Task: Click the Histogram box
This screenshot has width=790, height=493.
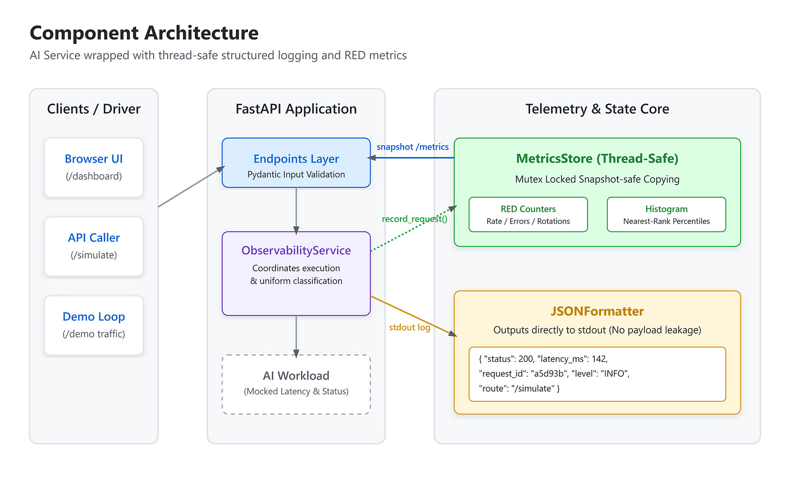Action: (x=666, y=215)
